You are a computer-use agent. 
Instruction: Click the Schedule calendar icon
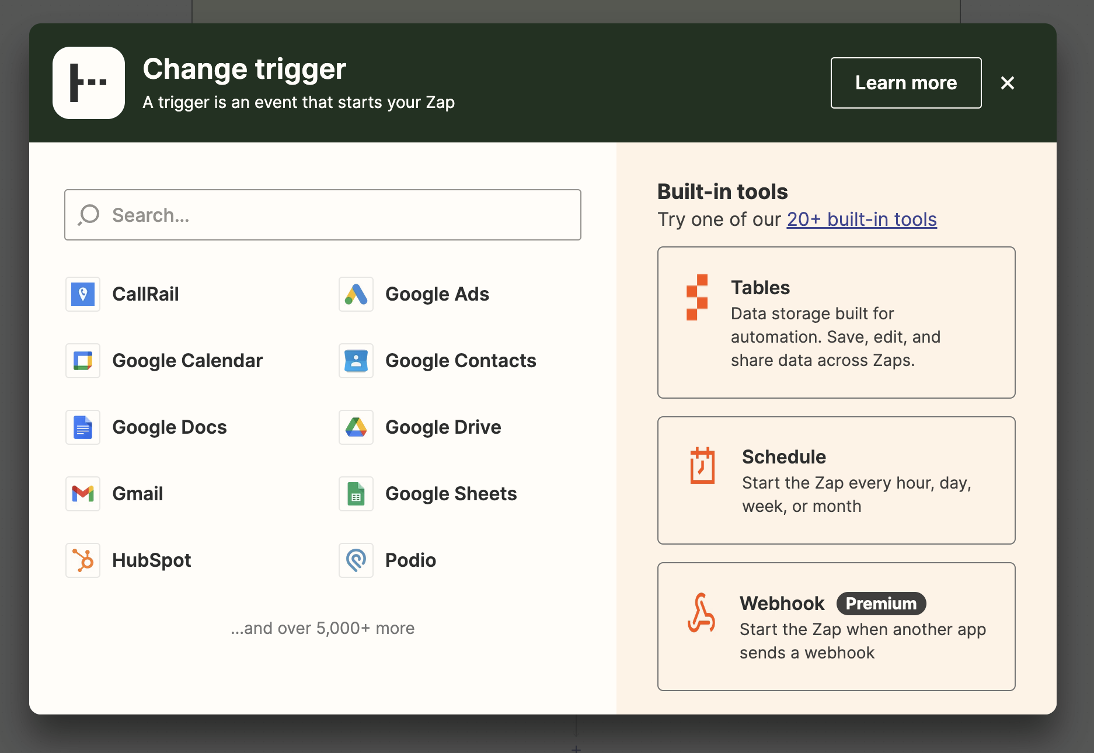tap(702, 466)
